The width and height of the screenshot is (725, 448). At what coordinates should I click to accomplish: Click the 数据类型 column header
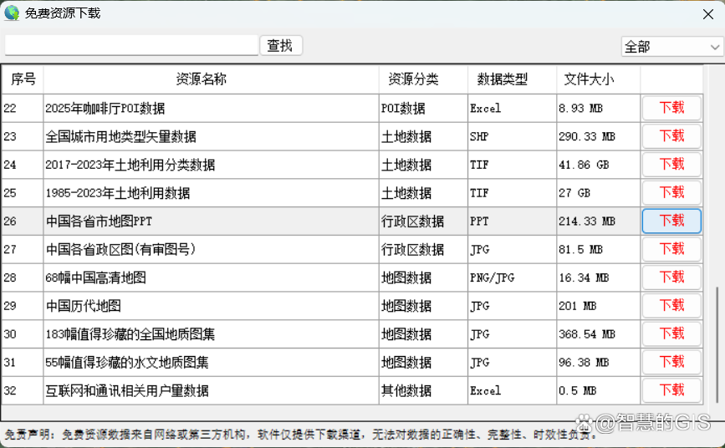[512, 79]
